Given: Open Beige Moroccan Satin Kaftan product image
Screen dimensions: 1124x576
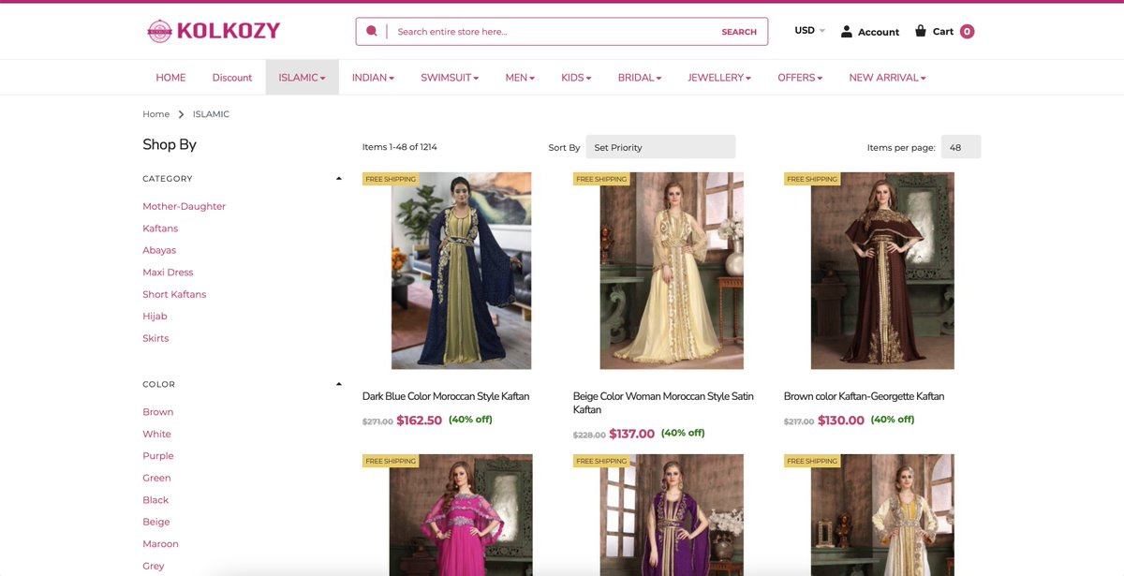Looking at the screenshot, I should pyautogui.click(x=672, y=271).
